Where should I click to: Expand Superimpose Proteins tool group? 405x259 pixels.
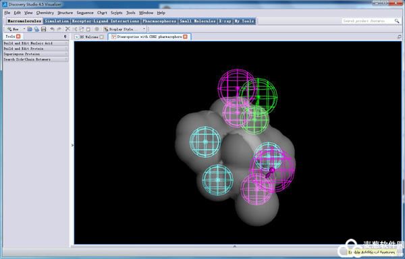[36, 54]
